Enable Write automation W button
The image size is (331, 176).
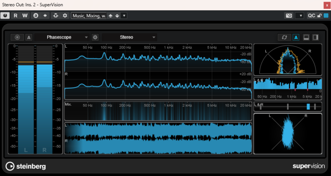click(25, 16)
